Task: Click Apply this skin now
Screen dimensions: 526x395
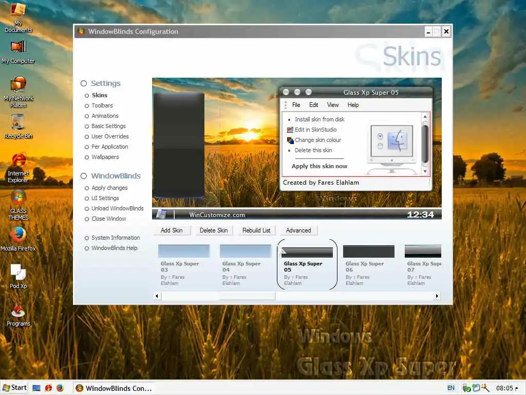Action: coord(320,166)
